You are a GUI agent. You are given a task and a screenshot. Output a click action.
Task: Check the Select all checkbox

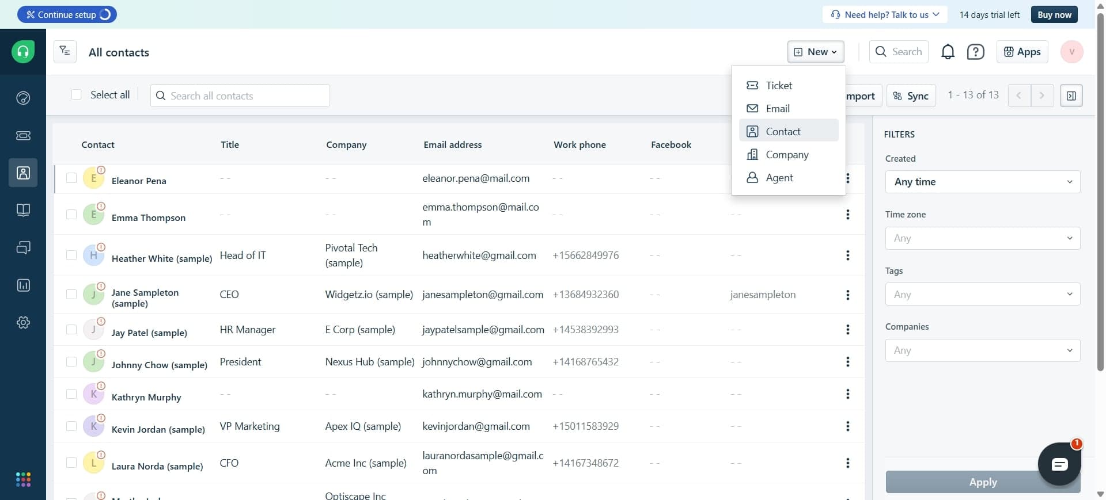(x=77, y=95)
